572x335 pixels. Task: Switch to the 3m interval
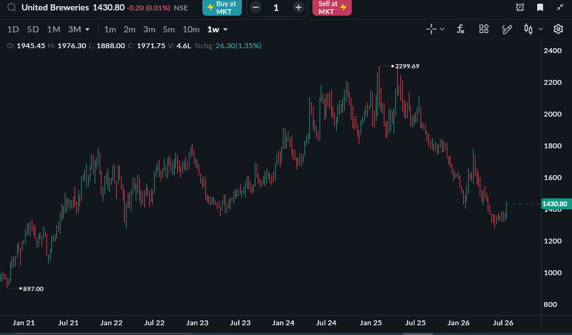coord(149,29)
